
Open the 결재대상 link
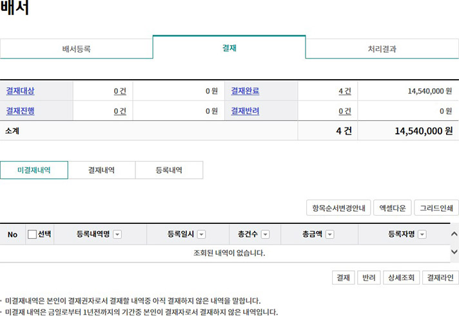[20, 91]
